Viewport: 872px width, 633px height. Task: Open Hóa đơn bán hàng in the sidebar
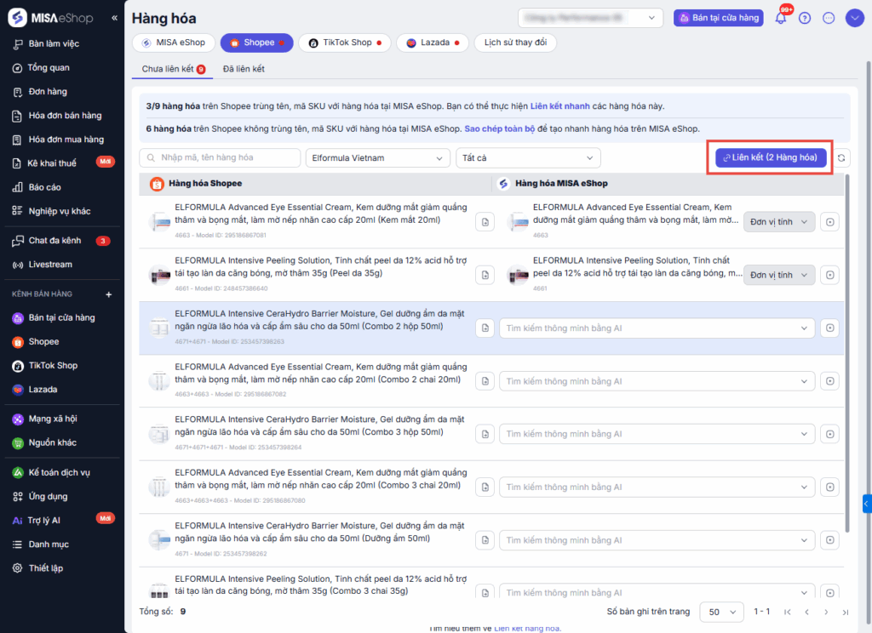coord(65,116)
